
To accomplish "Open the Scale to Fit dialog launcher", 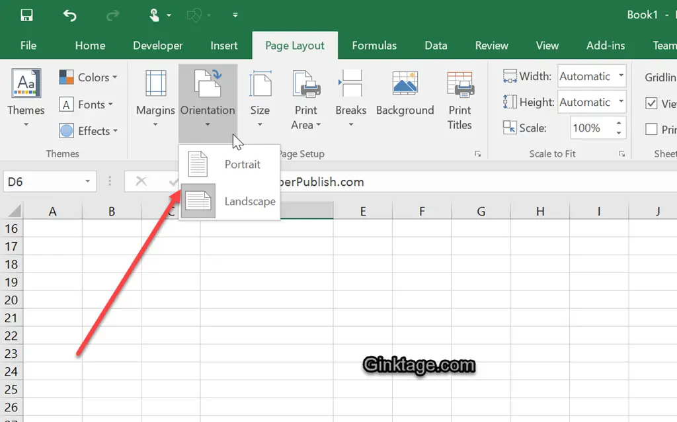I will click(x=621, y=153).
